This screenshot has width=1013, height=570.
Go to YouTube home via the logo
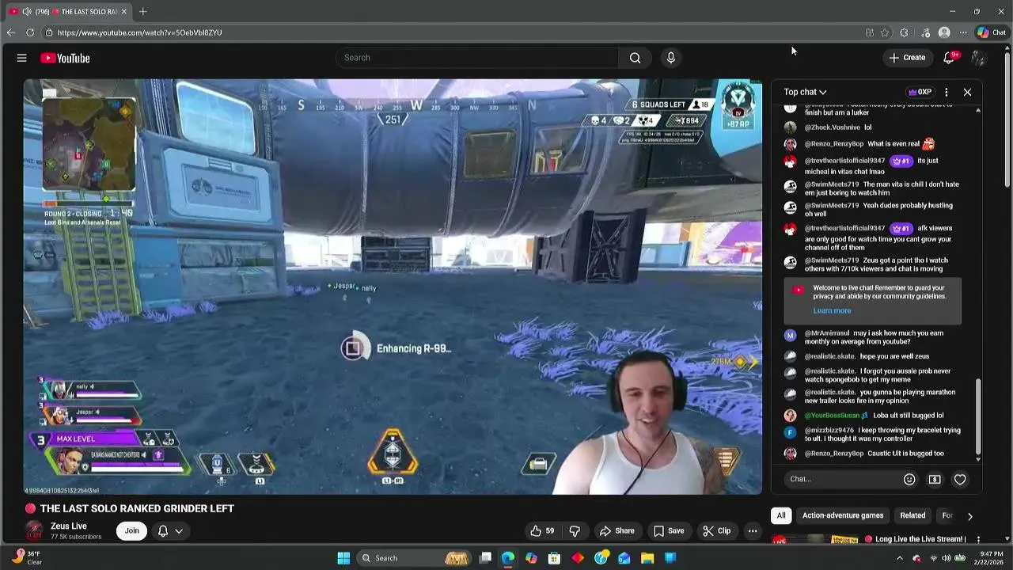(x=65, y=58)
